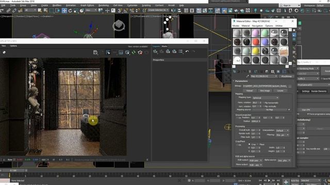Select the pink material sample sphere
The width and height of the screenshot is (330, 185).
tap(256, 33)
